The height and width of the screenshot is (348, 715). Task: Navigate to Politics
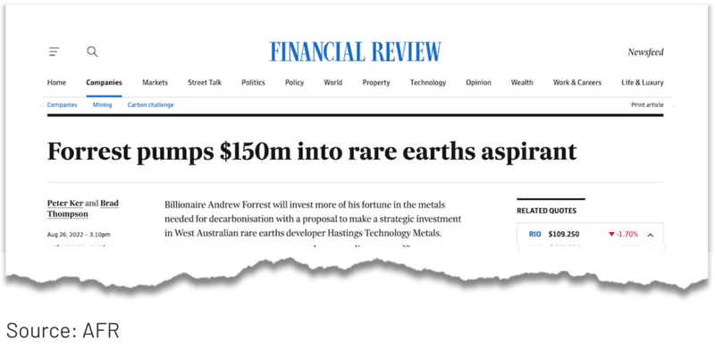(253, 82)
